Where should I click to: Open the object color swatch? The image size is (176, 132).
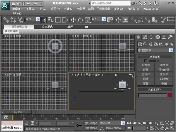click(170, 95)
